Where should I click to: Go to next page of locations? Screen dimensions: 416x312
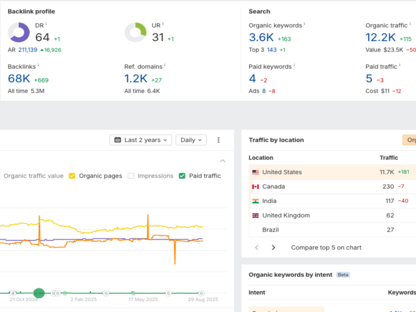tap(274, 248)
